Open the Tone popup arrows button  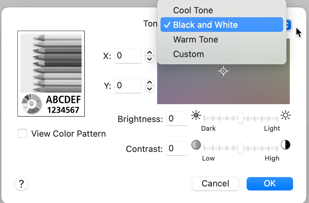point(288,25)
